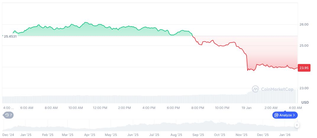Select the 8:00 PM time axis marker
Screen dimensions: 317x138
[198, 108]
